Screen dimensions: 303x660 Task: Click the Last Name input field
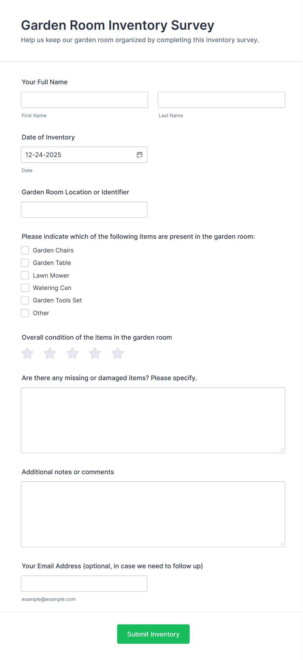[221, 100]
